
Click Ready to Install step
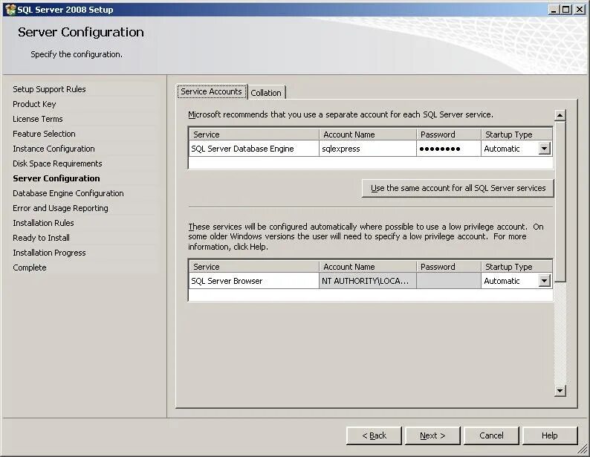[x=41, y=238]
